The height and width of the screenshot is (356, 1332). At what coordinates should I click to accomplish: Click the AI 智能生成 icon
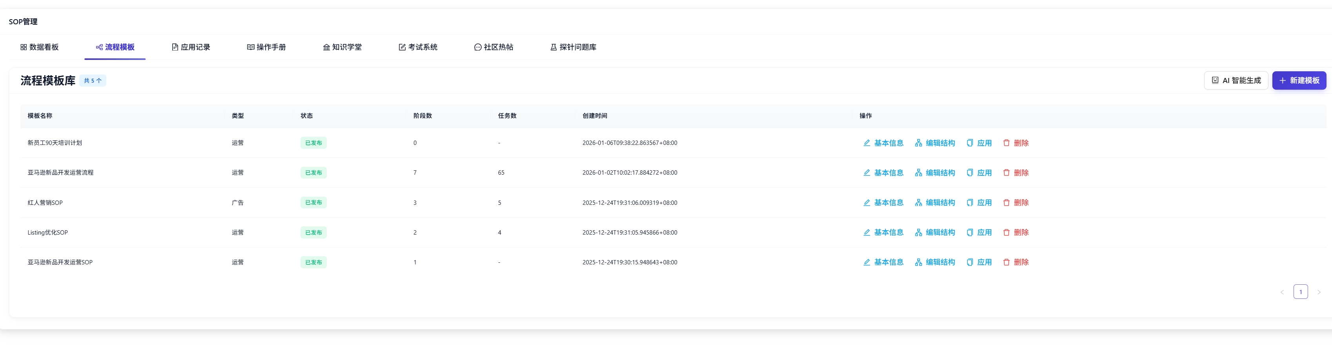click(x=1215, y=81)
